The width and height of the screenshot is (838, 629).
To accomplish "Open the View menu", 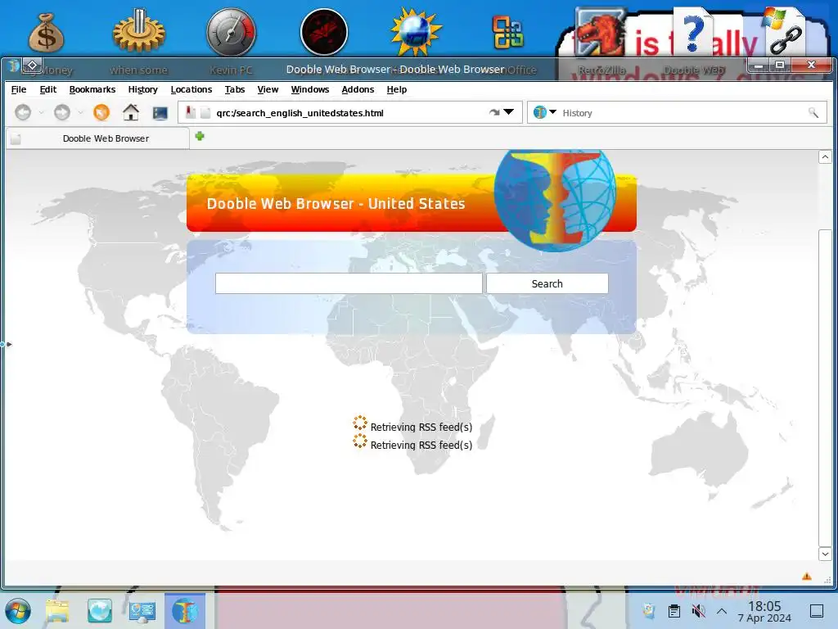I will [x=268, y=89].
